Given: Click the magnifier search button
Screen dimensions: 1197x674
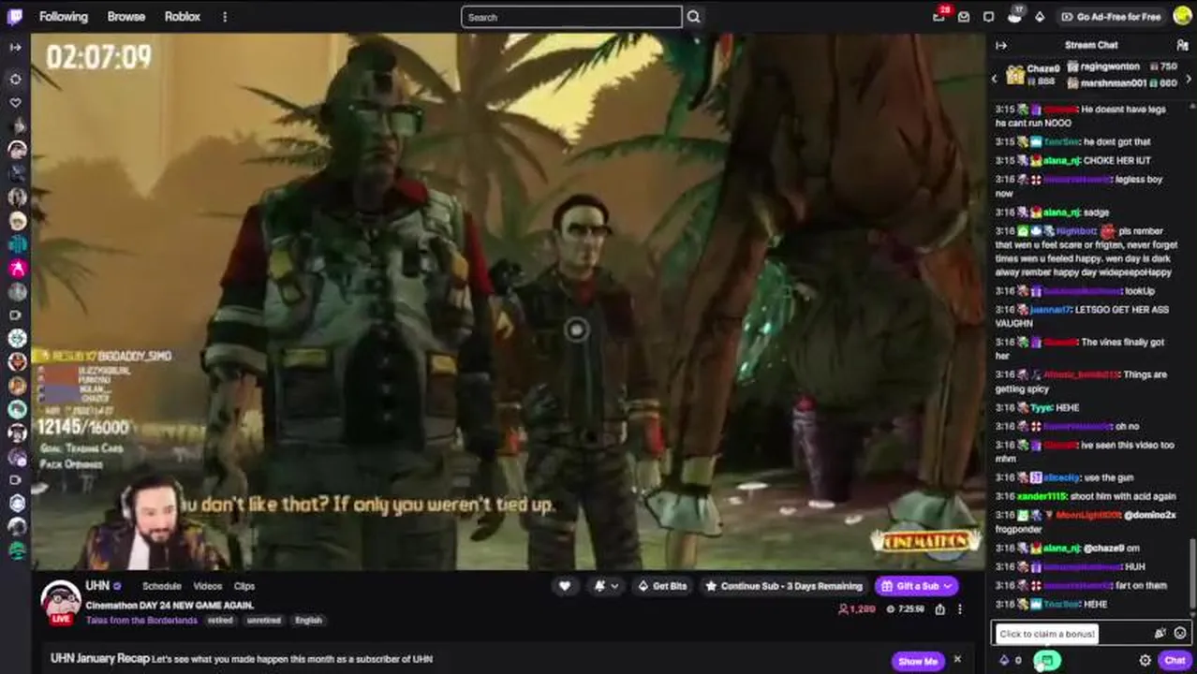Looking at the screenshot, I should pyautogui.click(x=693, y=17).
